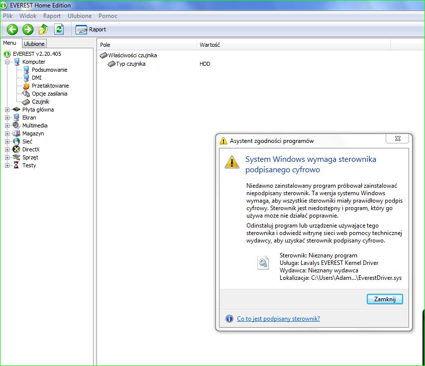The height and width of the screenshot is (366, 425).
Task: Select the Podsumowanie tree label
Action: 50,70
